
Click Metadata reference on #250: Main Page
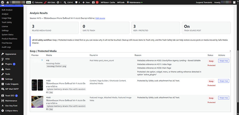coord(154,68)
